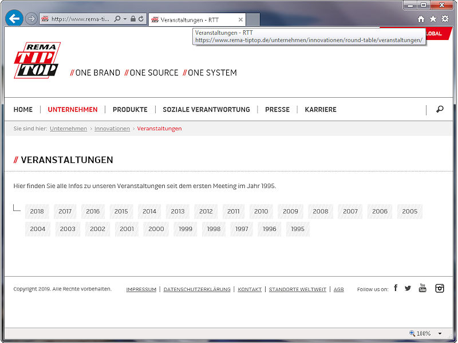Close the Veranstaltungen - RTT tab
This screenshot has height=343, width=458.
(x=240, y=19)
